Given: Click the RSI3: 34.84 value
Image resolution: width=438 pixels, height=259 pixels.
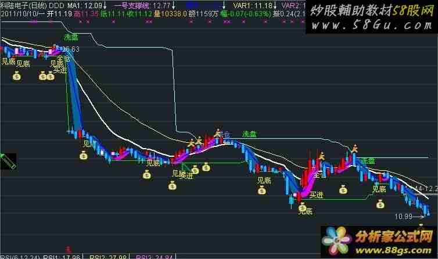Looking at the screenshot, I should 155,257.
